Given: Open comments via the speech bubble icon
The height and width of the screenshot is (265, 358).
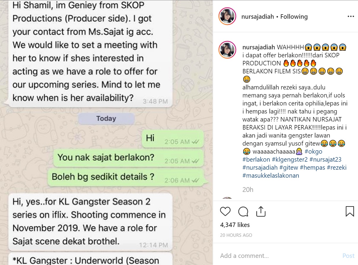Looking at the screenshot, I should point(243,211).
